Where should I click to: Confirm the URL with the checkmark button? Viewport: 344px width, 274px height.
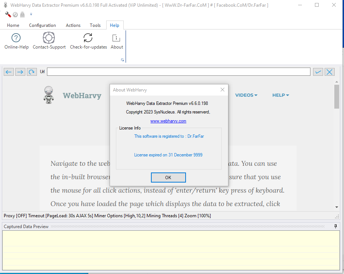pos(318,72)
